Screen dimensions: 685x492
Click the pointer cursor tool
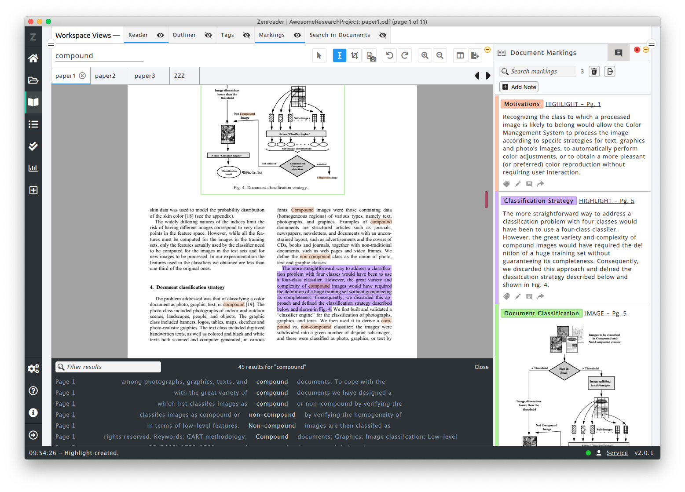319,55
